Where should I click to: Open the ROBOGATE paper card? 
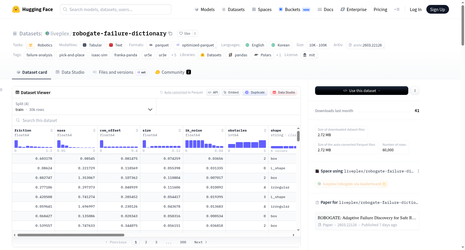click(x=367, y=221)
